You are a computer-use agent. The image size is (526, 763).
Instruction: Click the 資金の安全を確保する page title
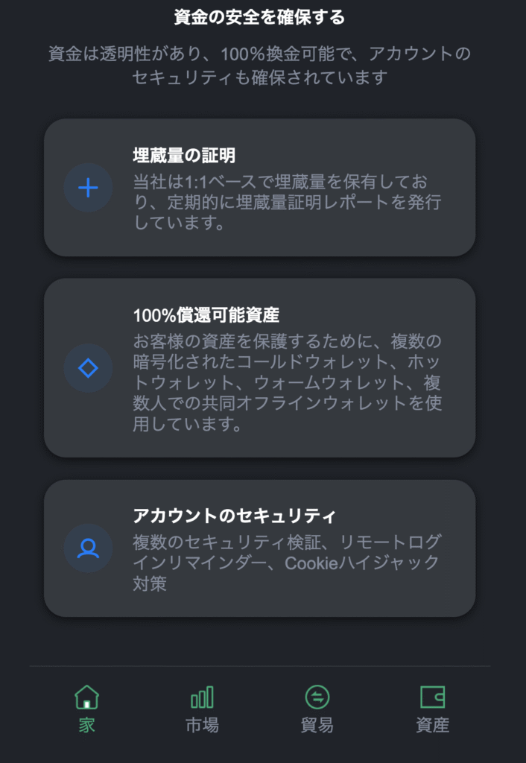tap(262, 13)
